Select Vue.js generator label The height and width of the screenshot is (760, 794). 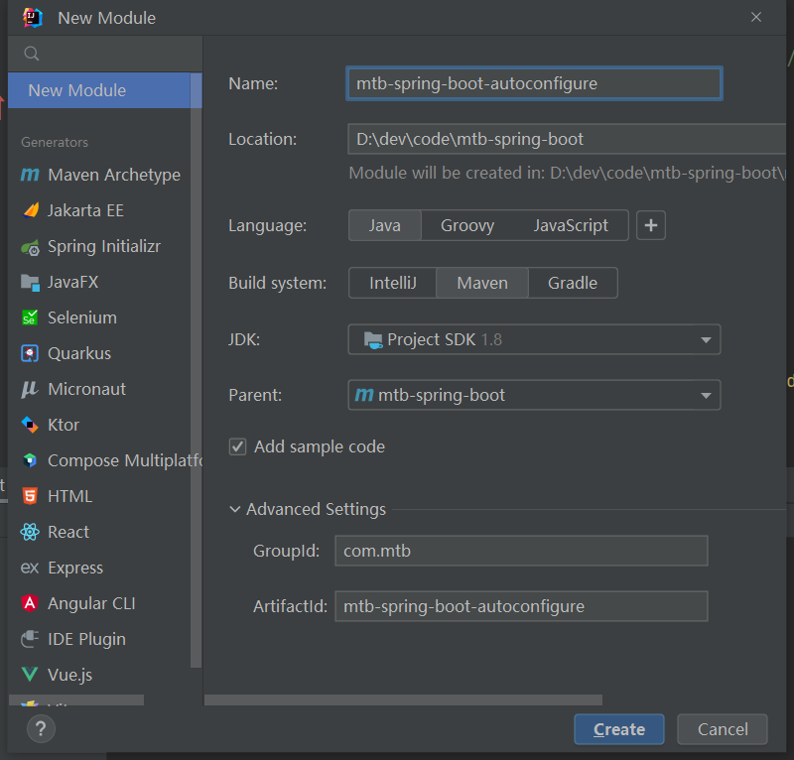(x=69, y=675)
